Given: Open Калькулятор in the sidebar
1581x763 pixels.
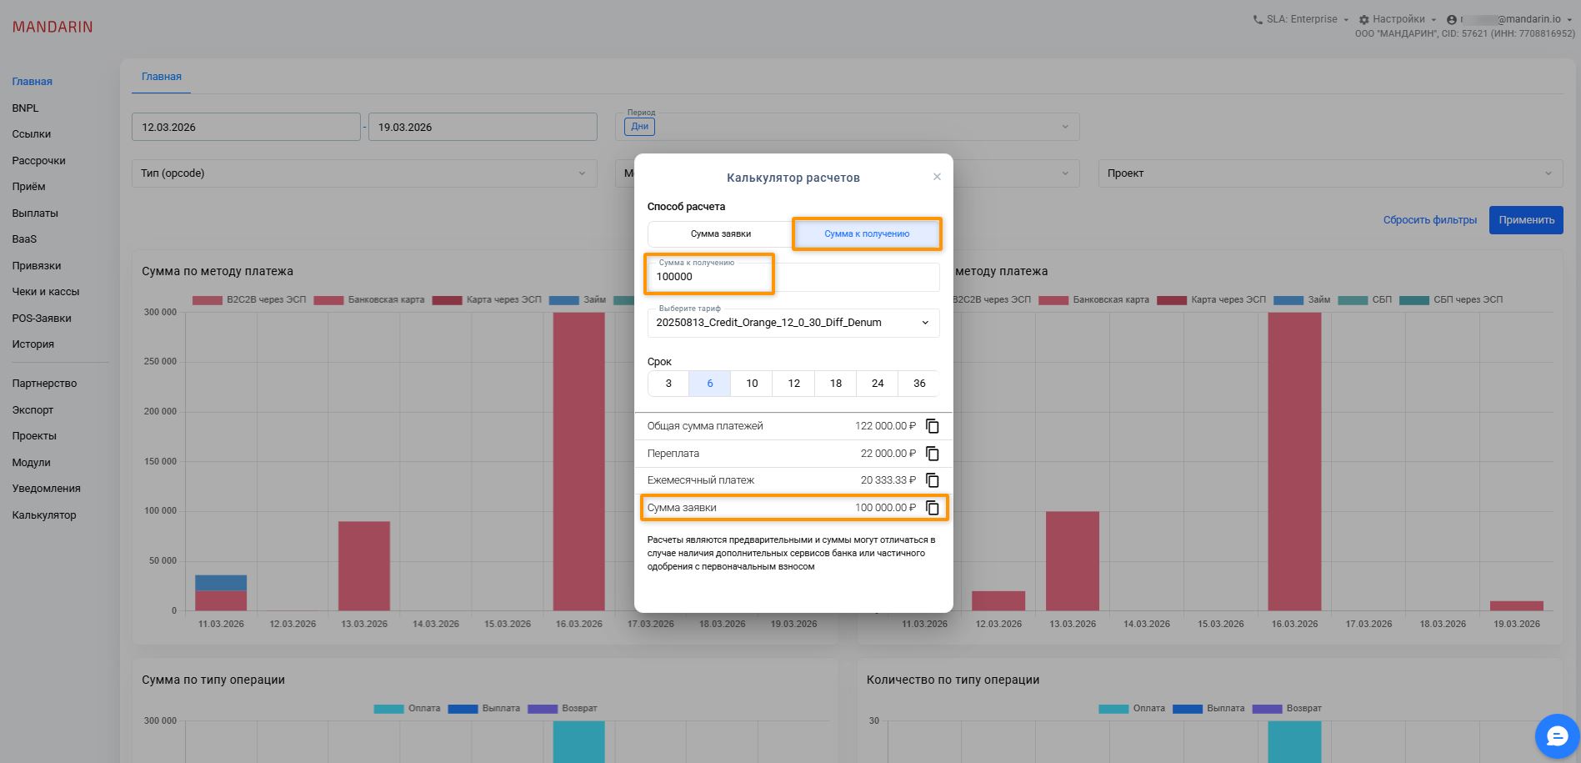Looking at the screenshot, I should [x=44, y=515].
